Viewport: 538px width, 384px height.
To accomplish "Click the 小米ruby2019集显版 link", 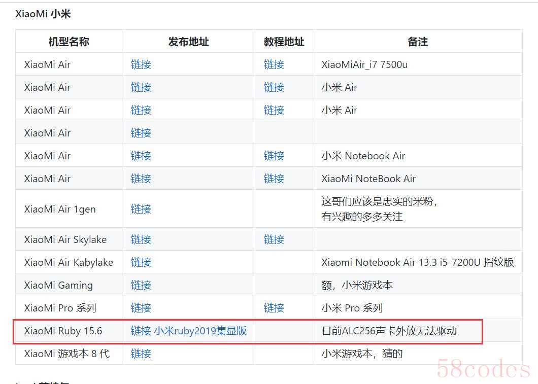I will (x=200, y=331).
